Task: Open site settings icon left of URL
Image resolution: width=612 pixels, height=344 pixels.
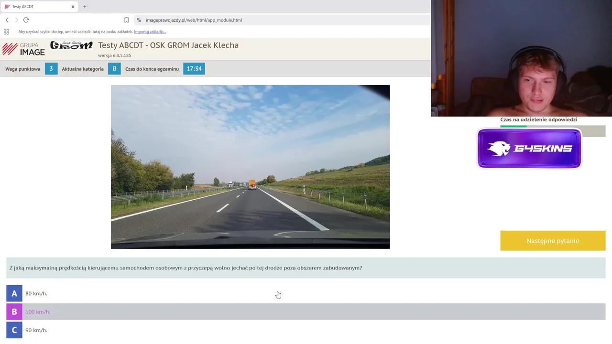Action: [139, 20]
